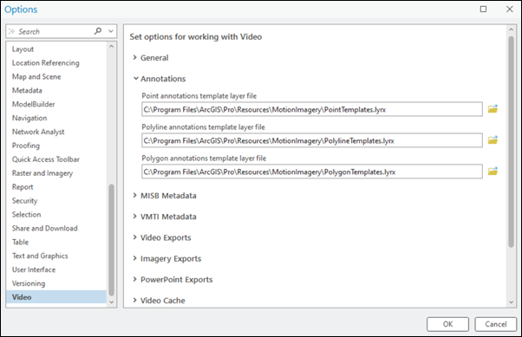Click category list scroll up arrow
The width and height of the screenshot is (522, 337).
(x=112, y=46)
